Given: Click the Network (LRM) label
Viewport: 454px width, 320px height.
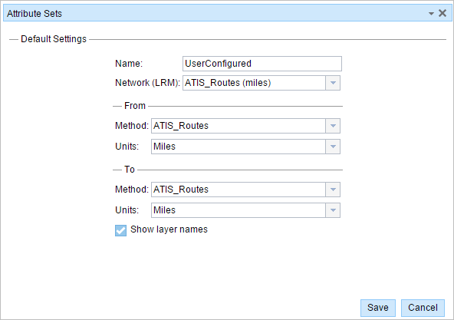Looking at the screenshot, I should pos(147,83).
